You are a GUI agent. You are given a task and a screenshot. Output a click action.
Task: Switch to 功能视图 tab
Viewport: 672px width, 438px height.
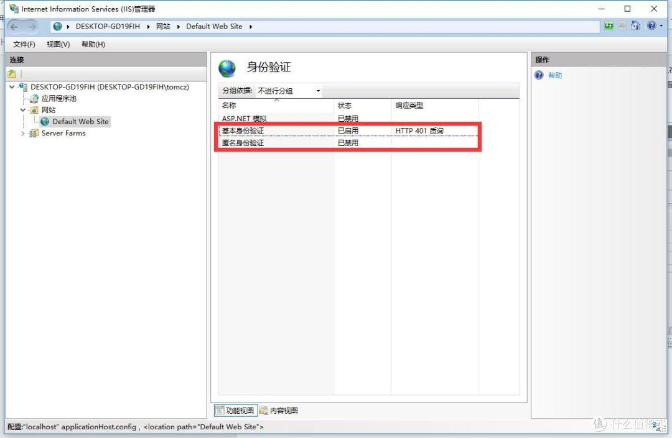click(235, 411)
